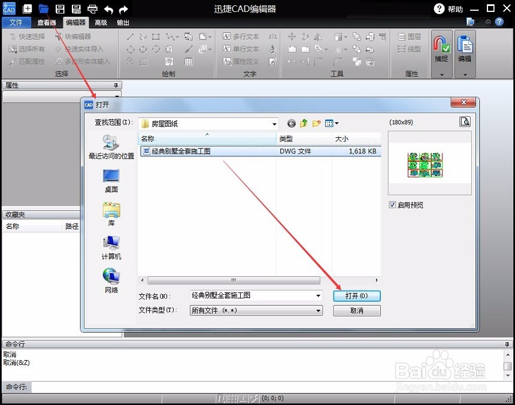Click the preview zoom icon above thumbnail
The image size is (515, 405).
[x=465, y=122]
